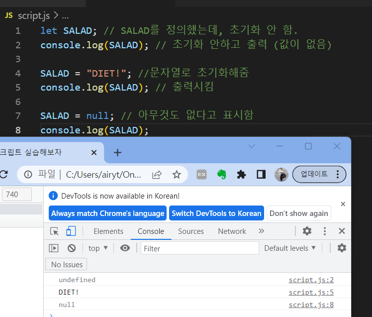Click the DIET! console output
The height and width of the screenshot is (317, 372).
pos(68,292)
